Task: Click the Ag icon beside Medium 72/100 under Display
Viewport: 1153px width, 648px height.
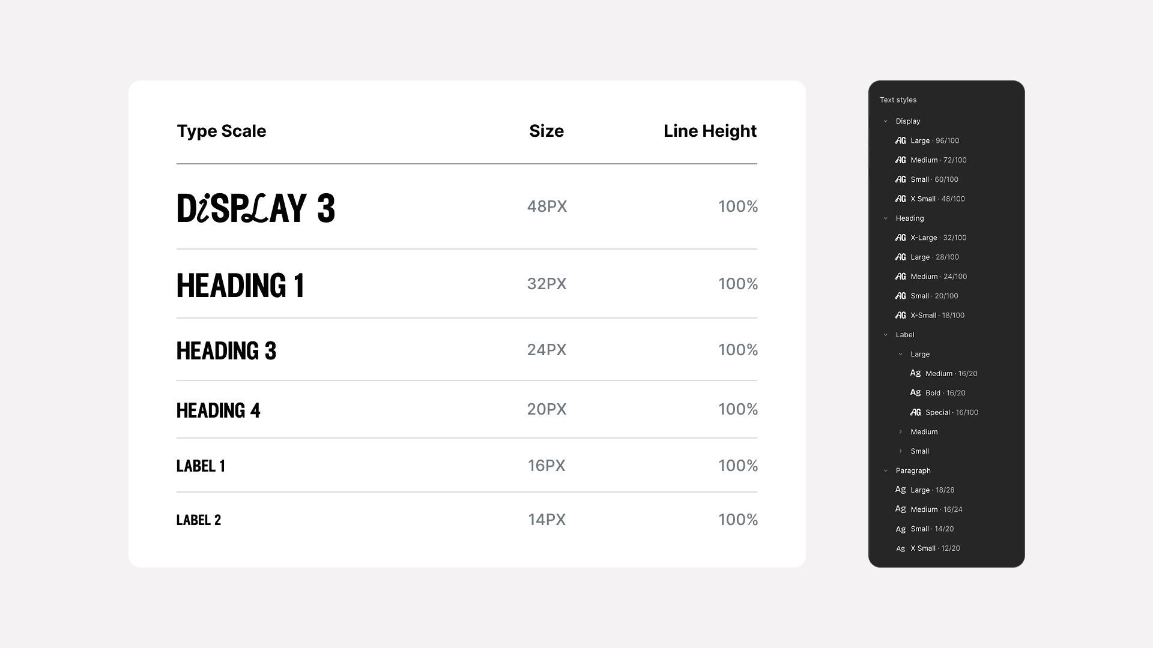Action: 900,160
